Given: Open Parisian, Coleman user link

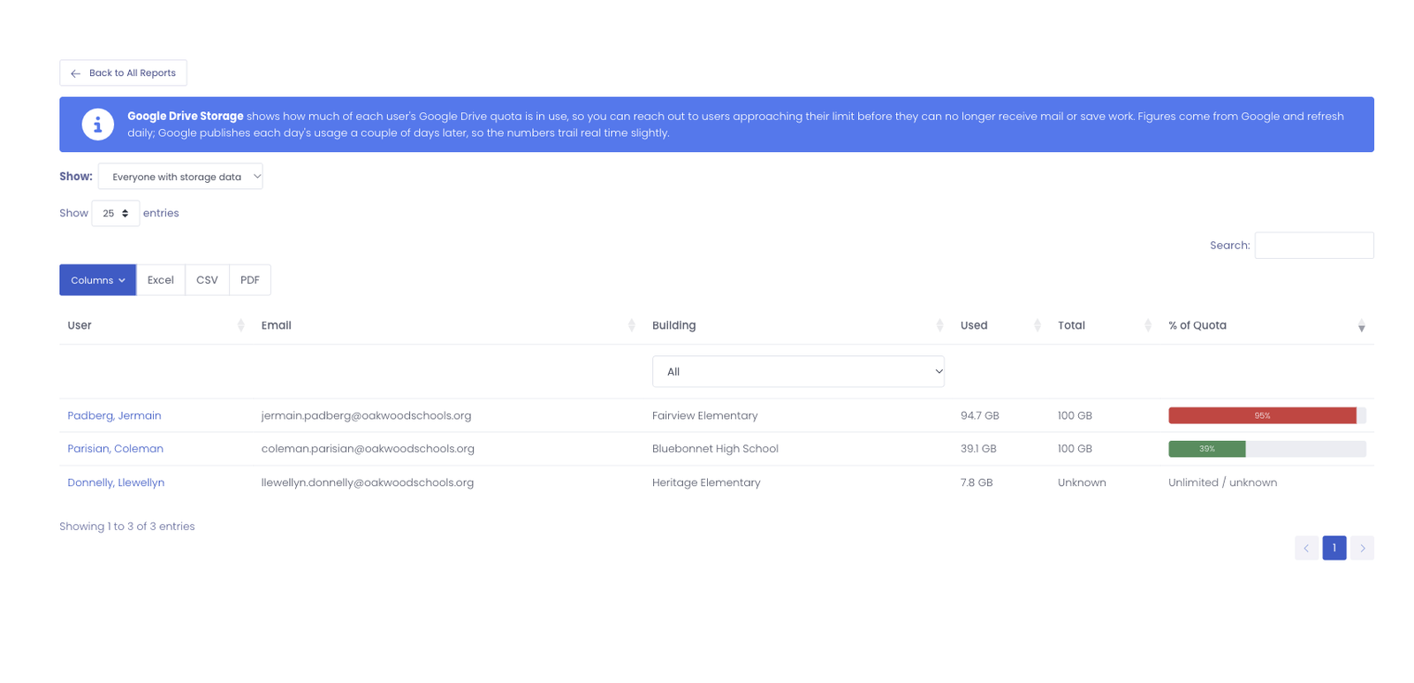Looking at the screenshot, I should pos(115,449).
